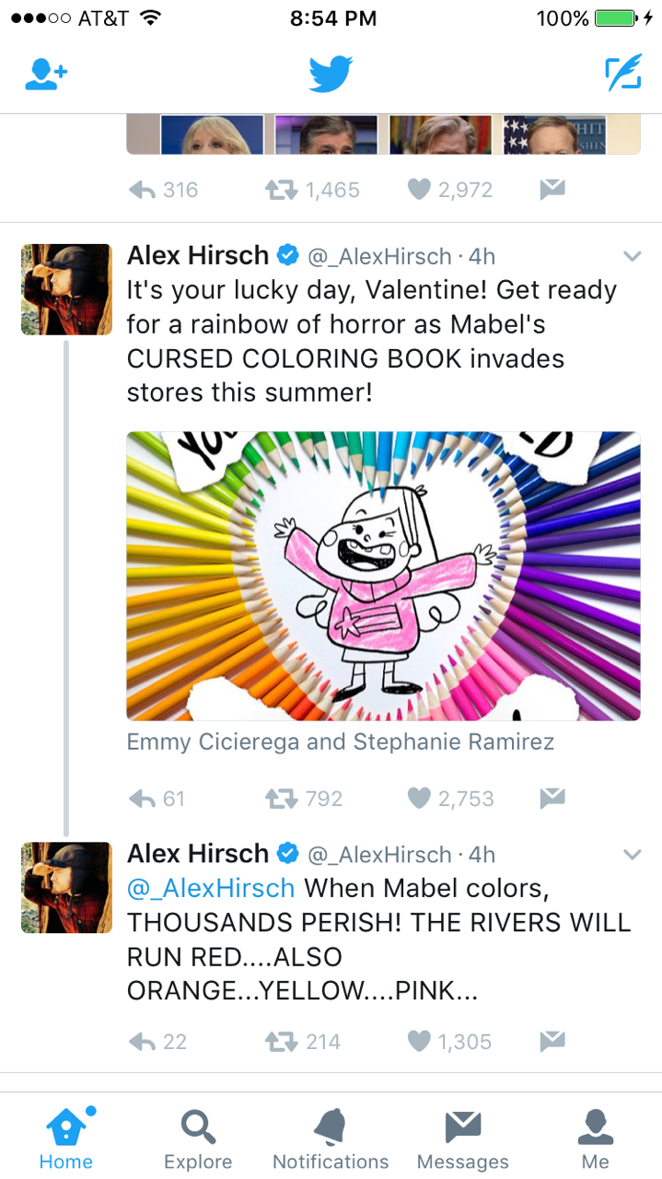Share the top tweet by direct message
This screenshot has width=662, height=1179.
tap(552, 190)
